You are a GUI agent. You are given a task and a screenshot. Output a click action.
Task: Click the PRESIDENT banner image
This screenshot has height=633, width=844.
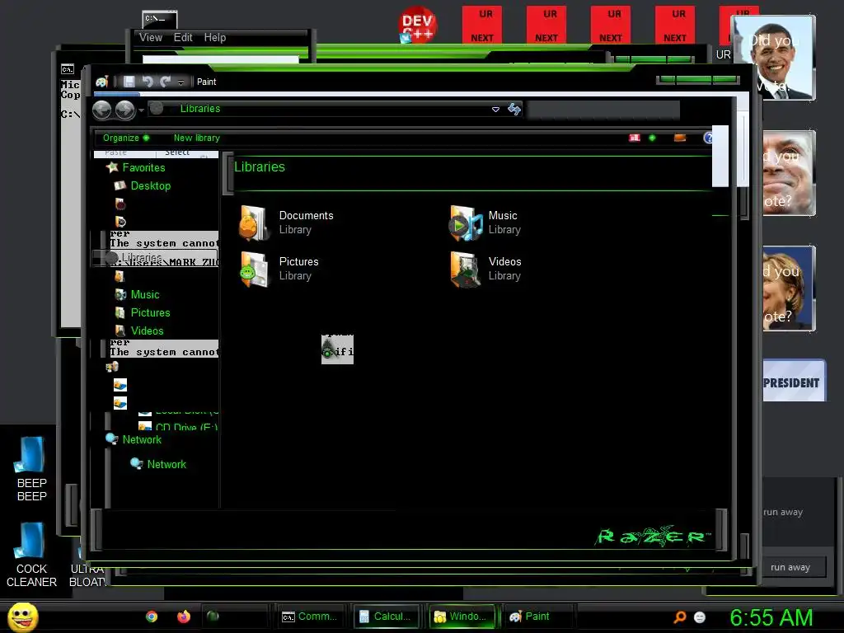click(794, 381)
